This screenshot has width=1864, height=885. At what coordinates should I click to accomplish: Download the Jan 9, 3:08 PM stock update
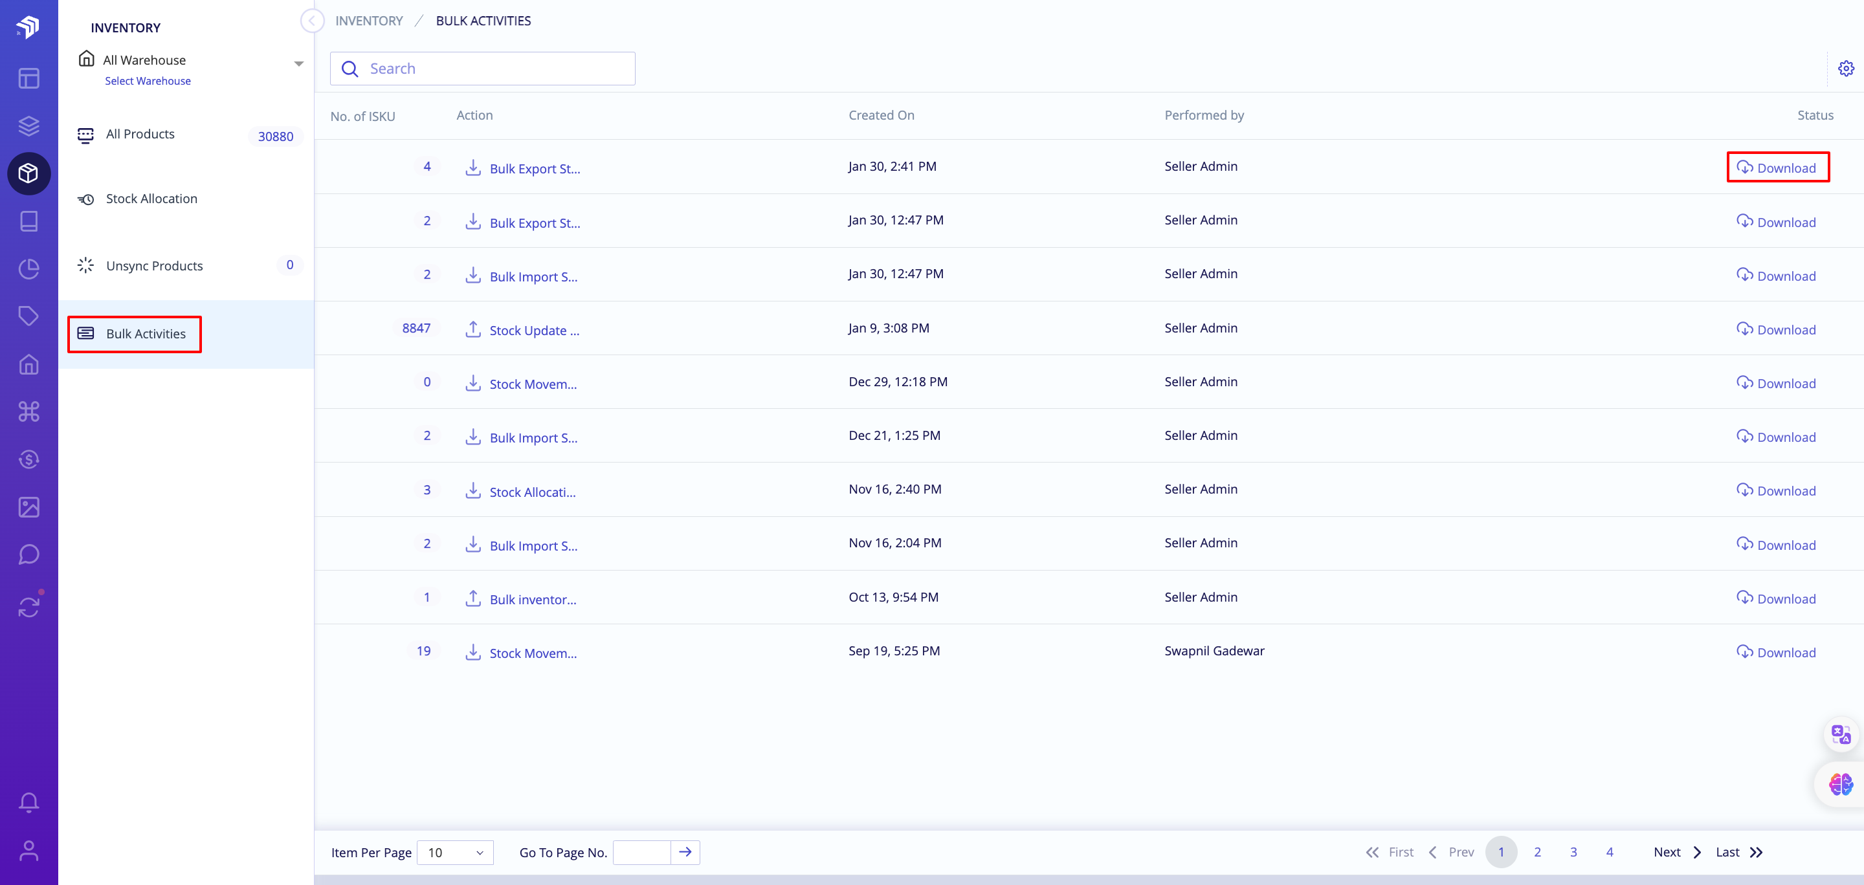1777,329
